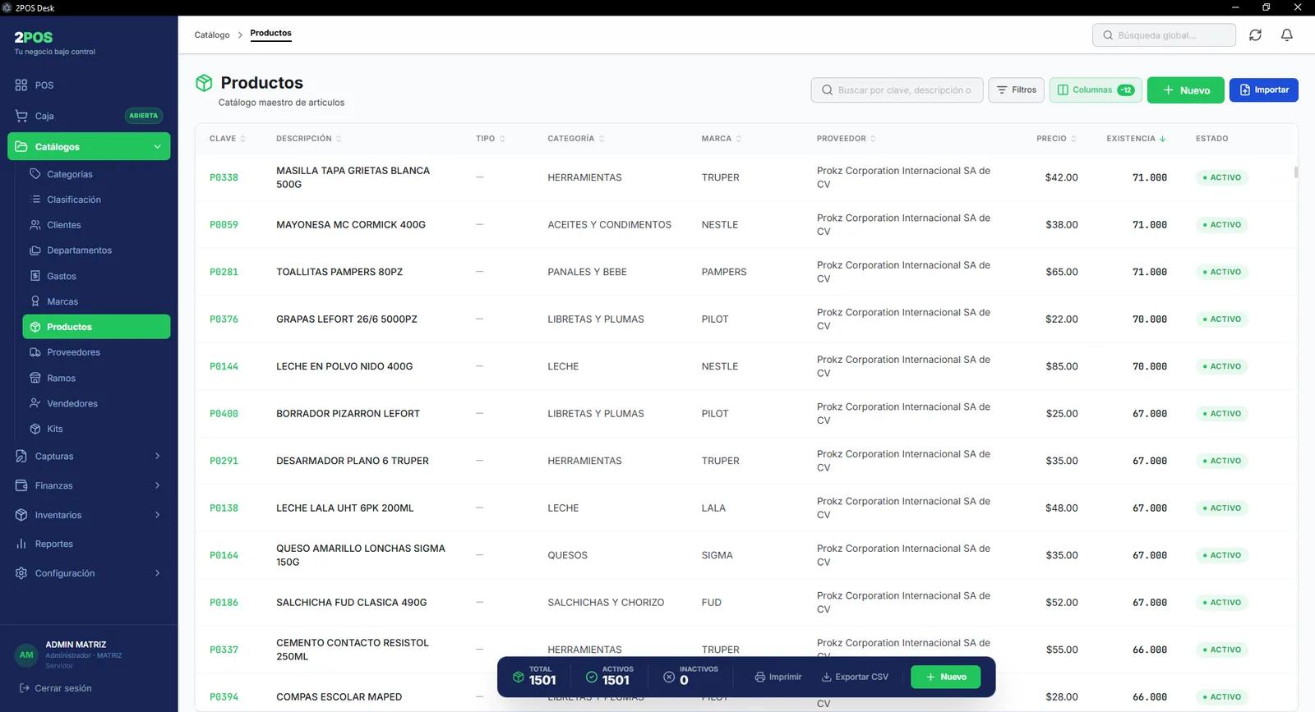Refresh data with the sync icon

(1255, 35)
